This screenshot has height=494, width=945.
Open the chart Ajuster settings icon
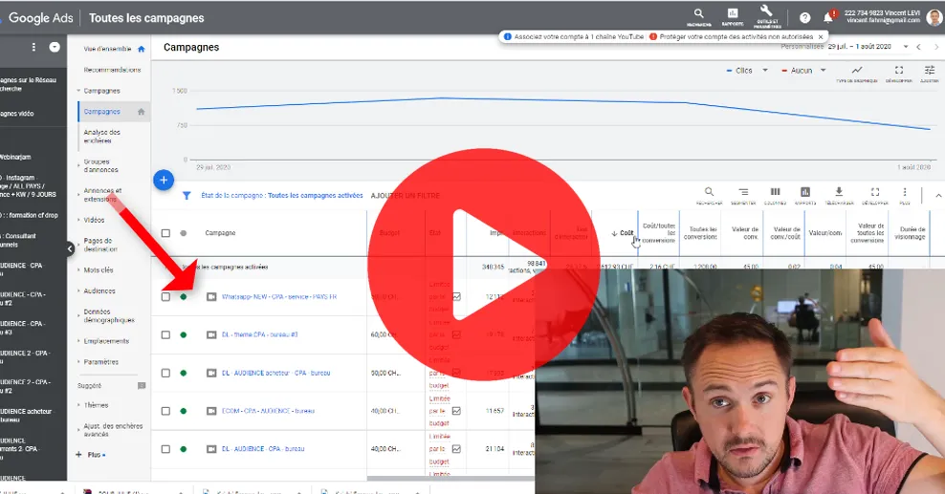click(x=930, y=70)
